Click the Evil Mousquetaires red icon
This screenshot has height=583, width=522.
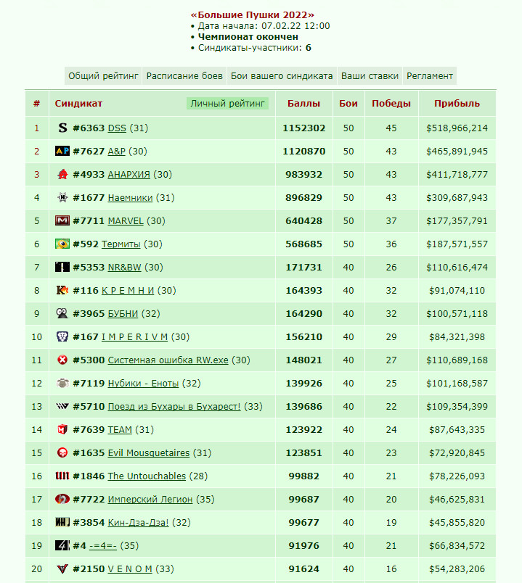click(62, 453)
